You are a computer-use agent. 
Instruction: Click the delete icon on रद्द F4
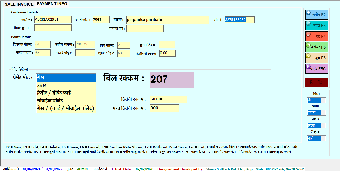click(x=308, y=34)
